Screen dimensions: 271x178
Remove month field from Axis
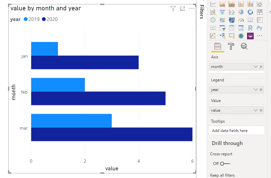coord(261,67)
